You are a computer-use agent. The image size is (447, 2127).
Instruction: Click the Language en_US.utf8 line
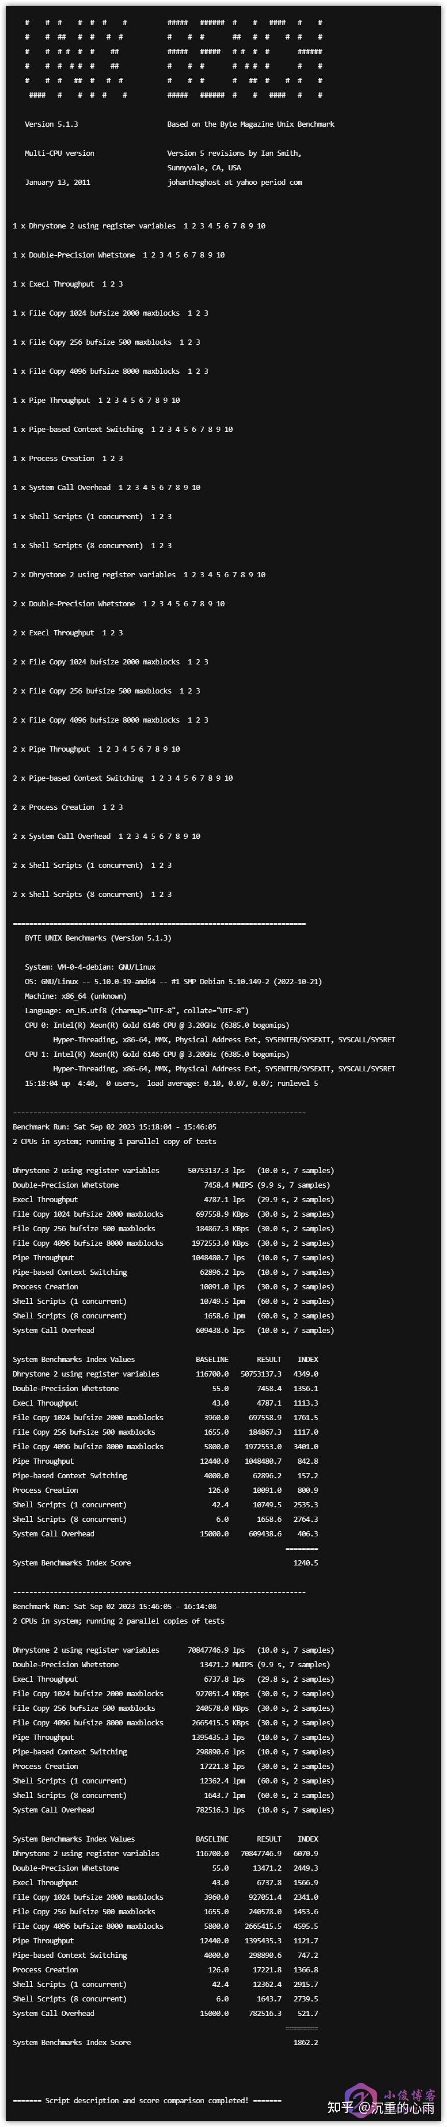coord(137,1011)
